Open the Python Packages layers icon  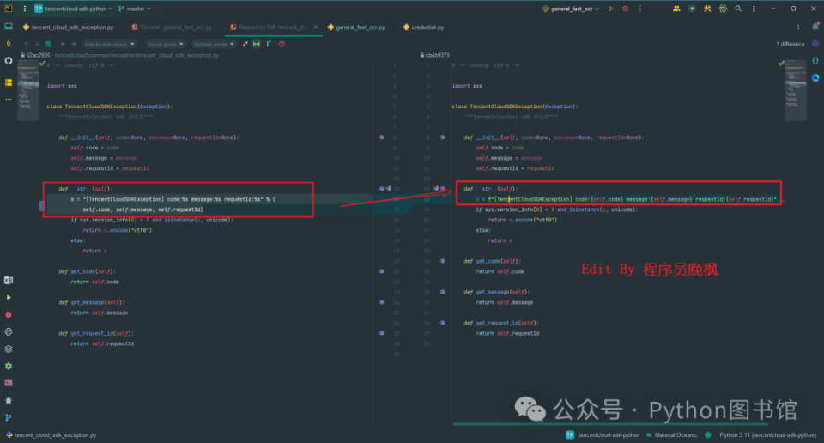click(x=9, y=349)
